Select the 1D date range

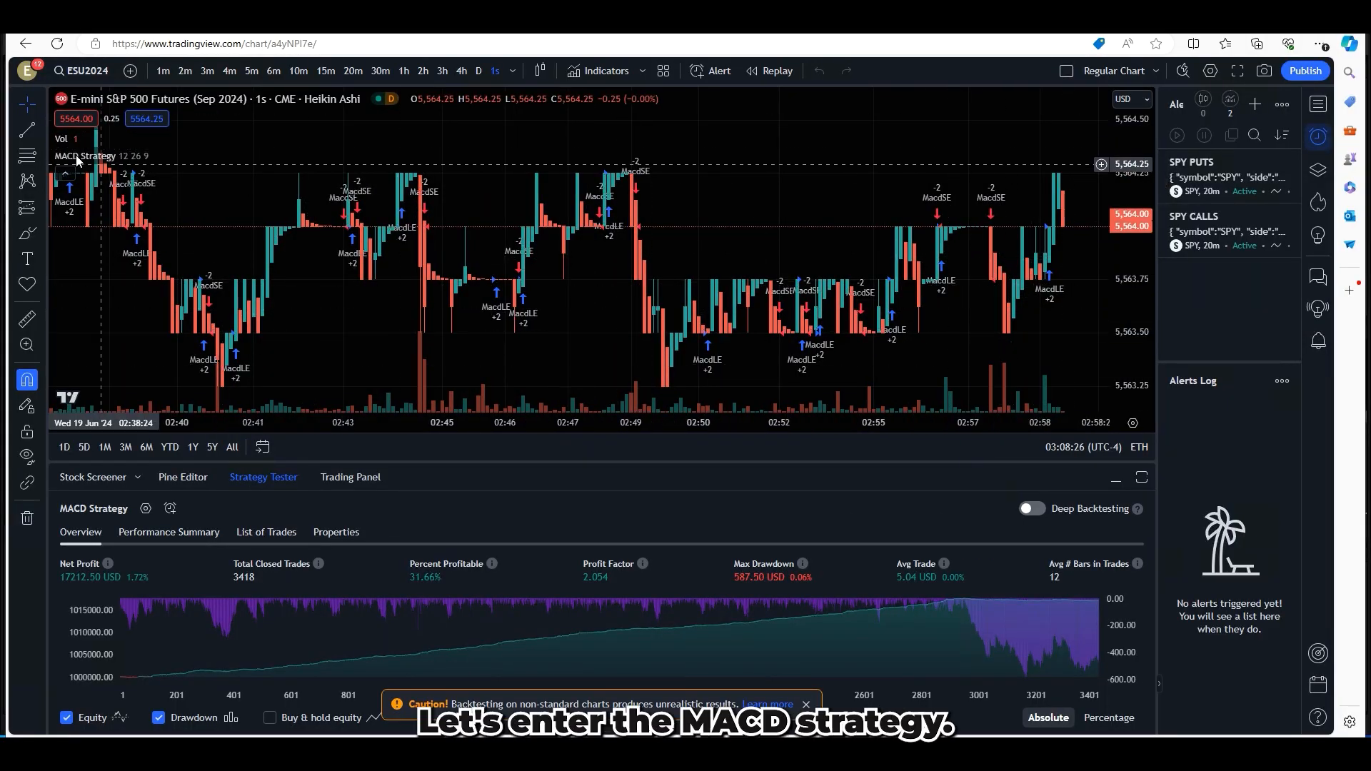64,447
